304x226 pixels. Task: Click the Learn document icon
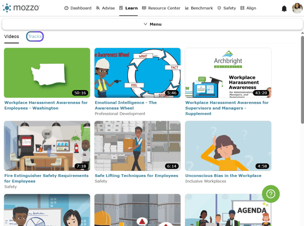121,8
